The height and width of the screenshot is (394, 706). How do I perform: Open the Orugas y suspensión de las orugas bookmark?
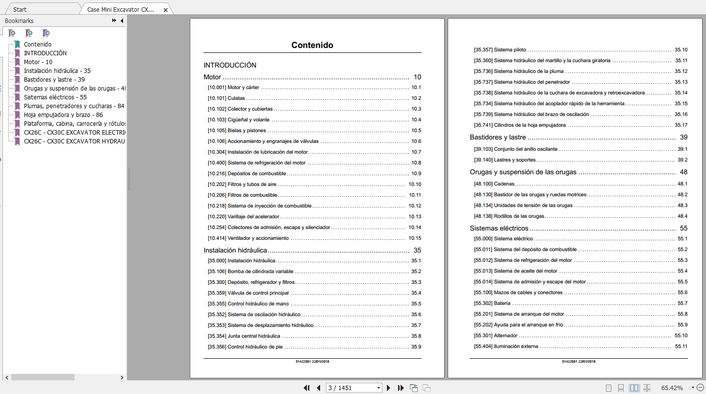pyautogui.click(x=75, y=89)
